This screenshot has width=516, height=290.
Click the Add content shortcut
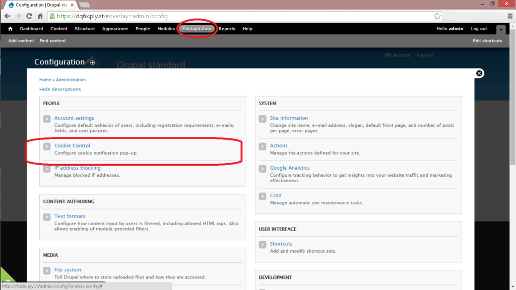pos(21,41)
